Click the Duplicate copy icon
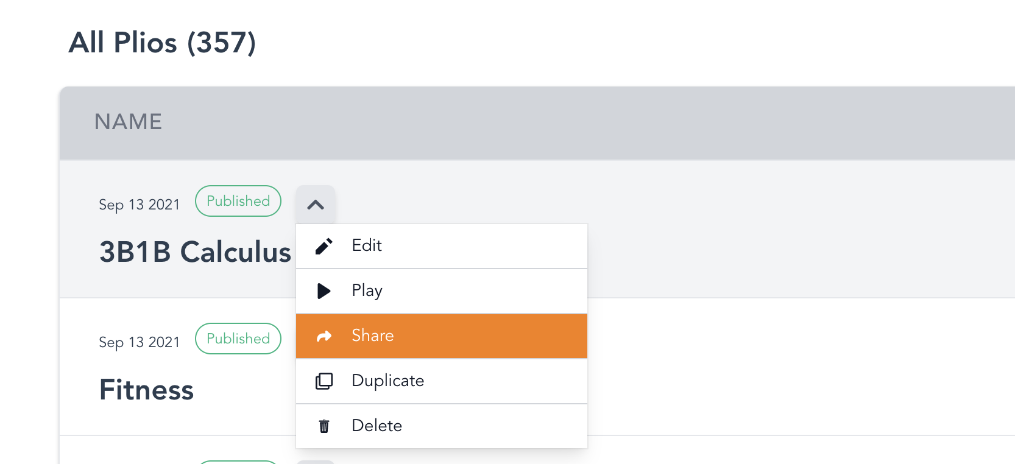This screenshot has height=464, width=1015. [324, 381]
